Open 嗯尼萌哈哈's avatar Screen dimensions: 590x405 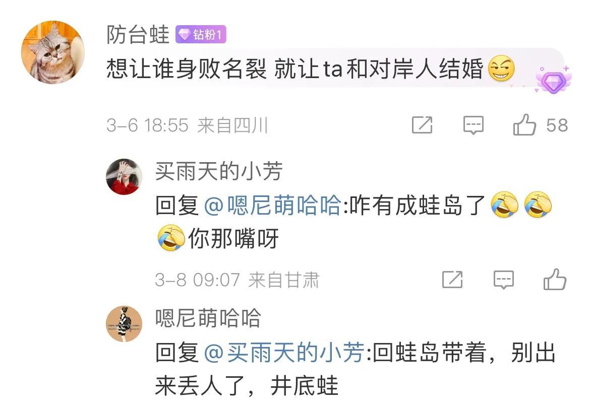tap(124, 324)
